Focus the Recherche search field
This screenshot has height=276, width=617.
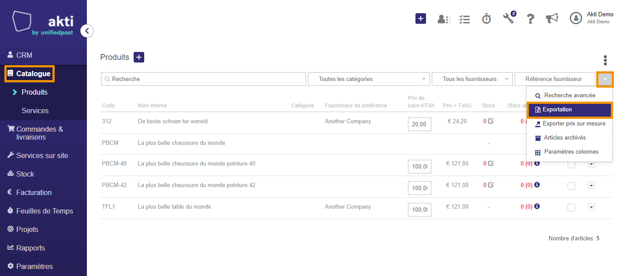(x=203, y=79)
